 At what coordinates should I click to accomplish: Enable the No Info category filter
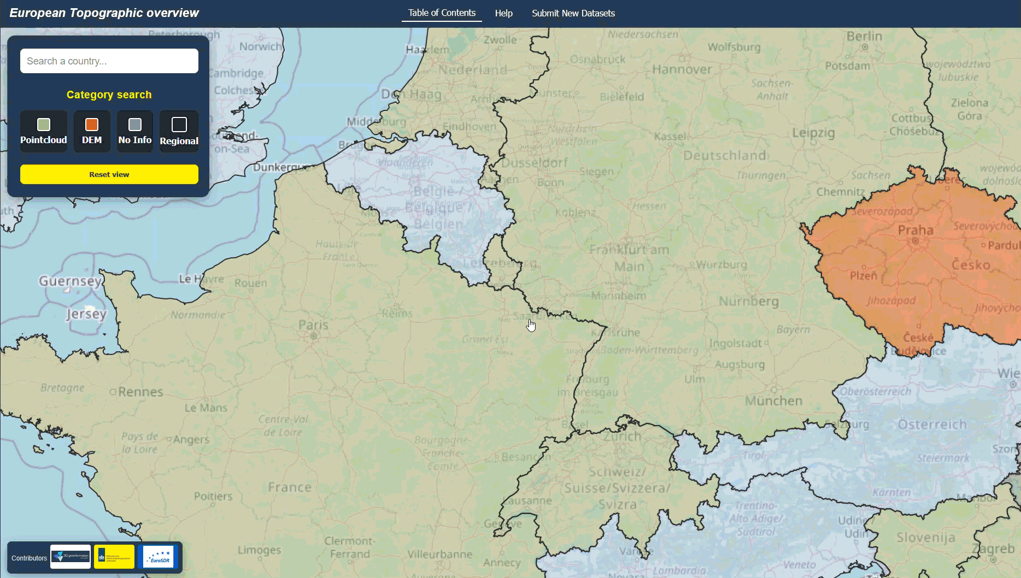click(x=134, y=131)
